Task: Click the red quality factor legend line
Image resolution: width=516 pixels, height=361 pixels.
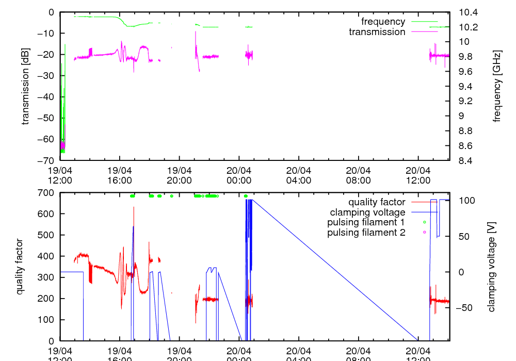Action: (x=423, y=202)
